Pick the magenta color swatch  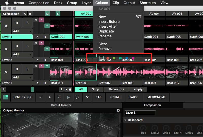[x=133, y=58]
